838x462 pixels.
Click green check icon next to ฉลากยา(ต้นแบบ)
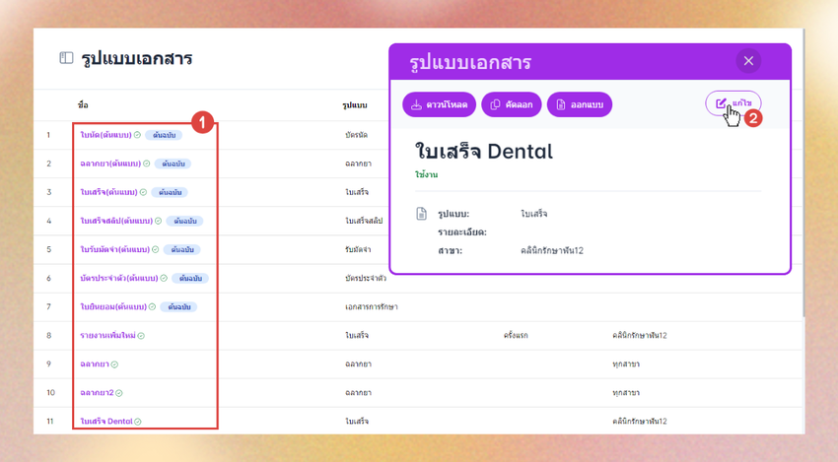click(147, 164)
